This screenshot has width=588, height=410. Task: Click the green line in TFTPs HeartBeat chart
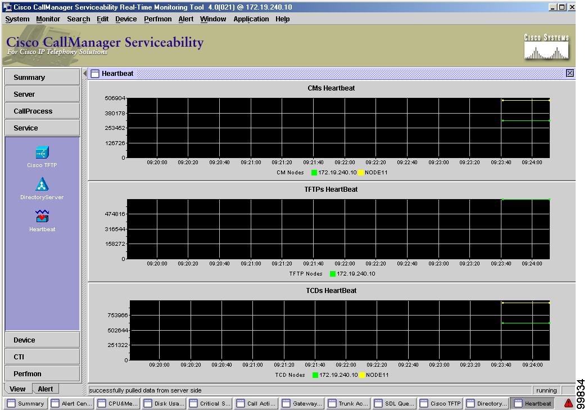(x=526, y=200)
